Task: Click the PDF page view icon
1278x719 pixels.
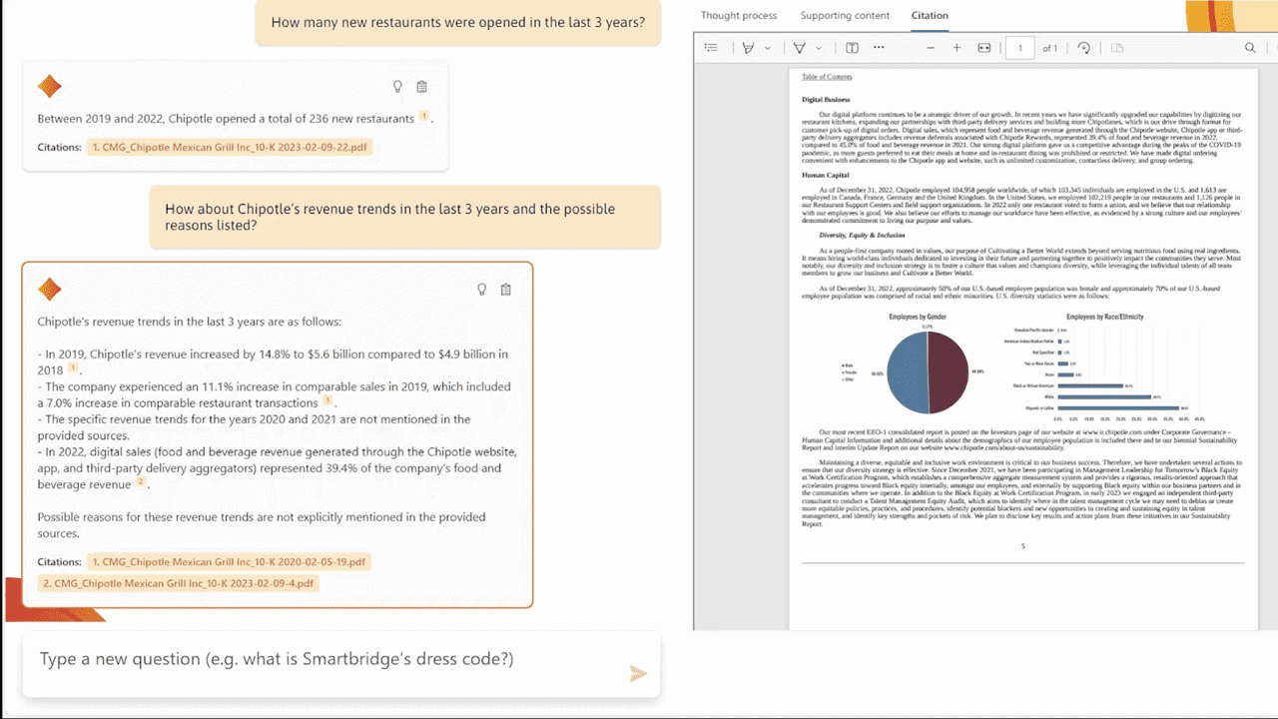Action: [x=1117, y=48]
